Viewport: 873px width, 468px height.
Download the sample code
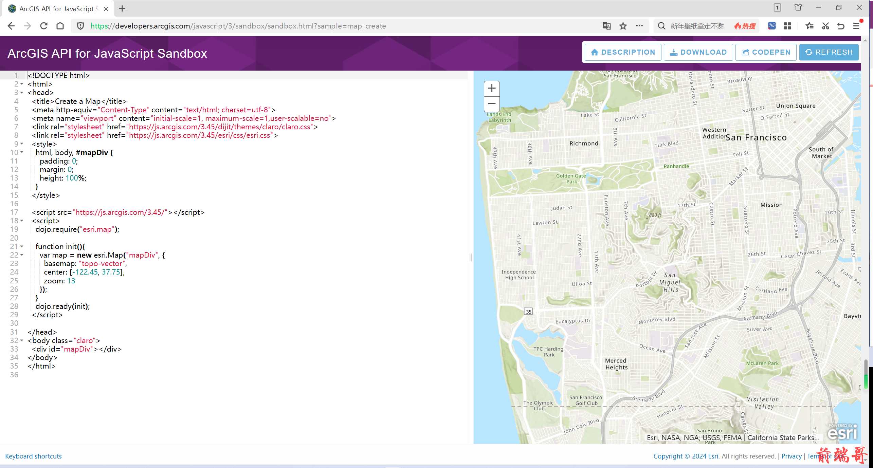coord(698,52)
